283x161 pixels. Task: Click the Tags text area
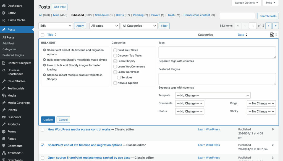tap(217, 53)
